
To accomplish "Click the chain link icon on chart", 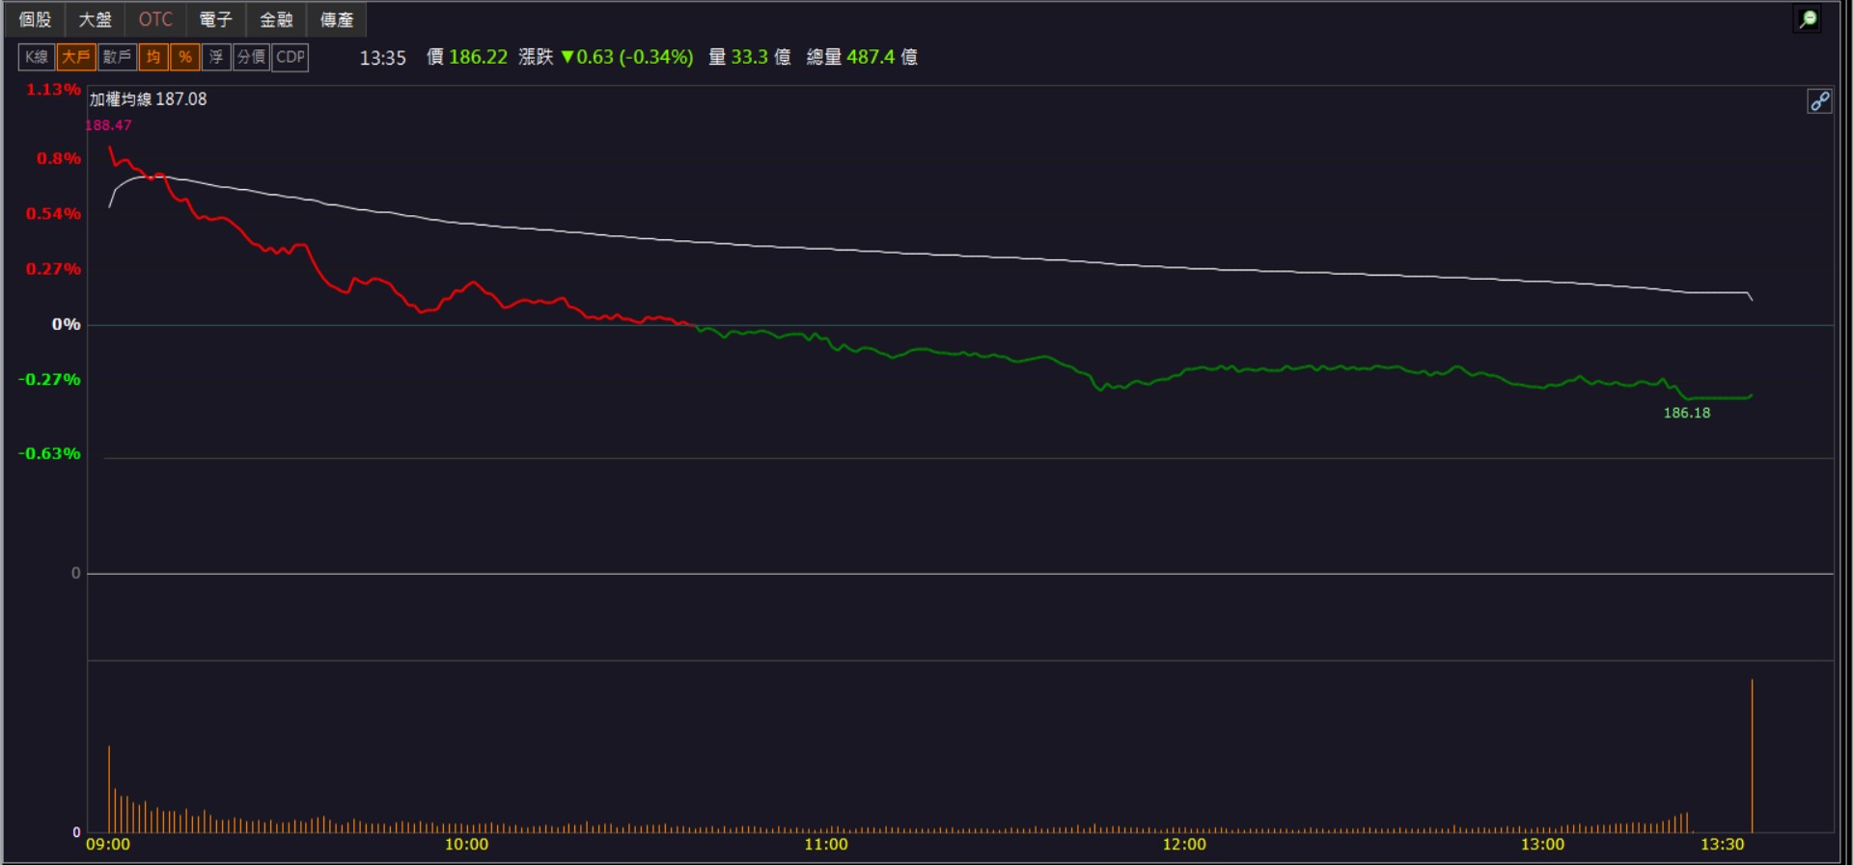I will tap(1819, 101).
